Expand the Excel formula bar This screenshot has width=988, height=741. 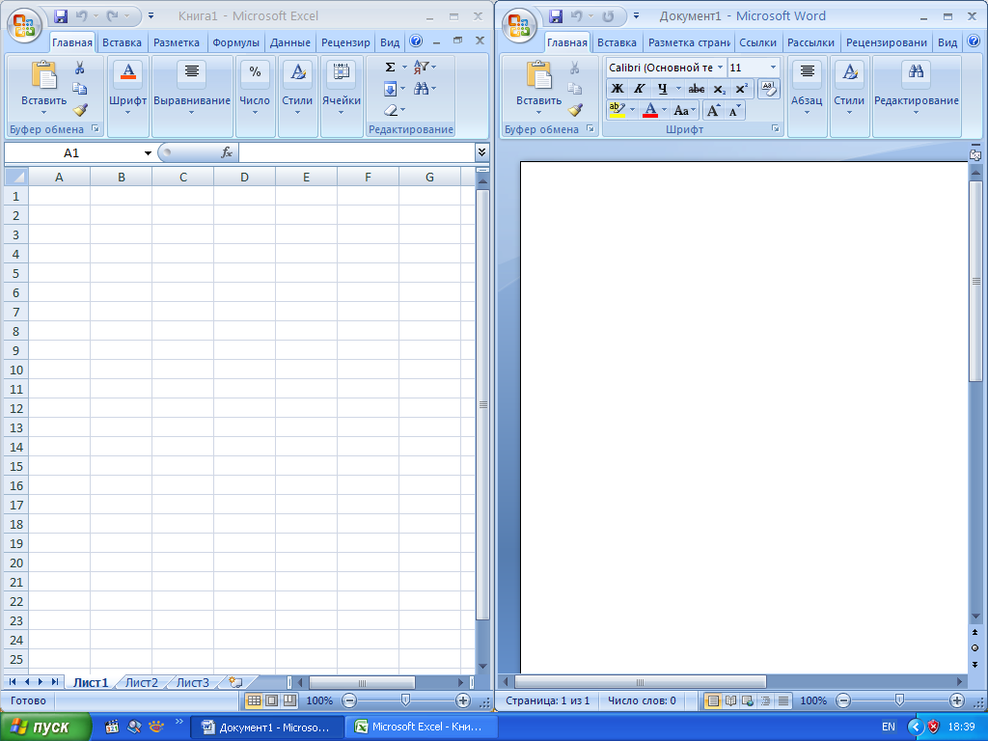click(482, 151)
